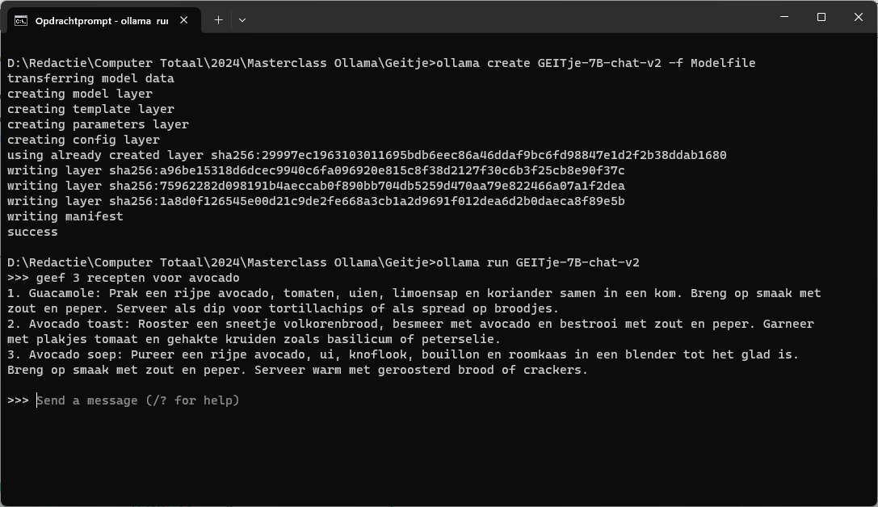Image resolution: width=878 pixels, height=507 pixels.
Task: Open a new tab with the plus button
Action: click(x=218, y=20)
